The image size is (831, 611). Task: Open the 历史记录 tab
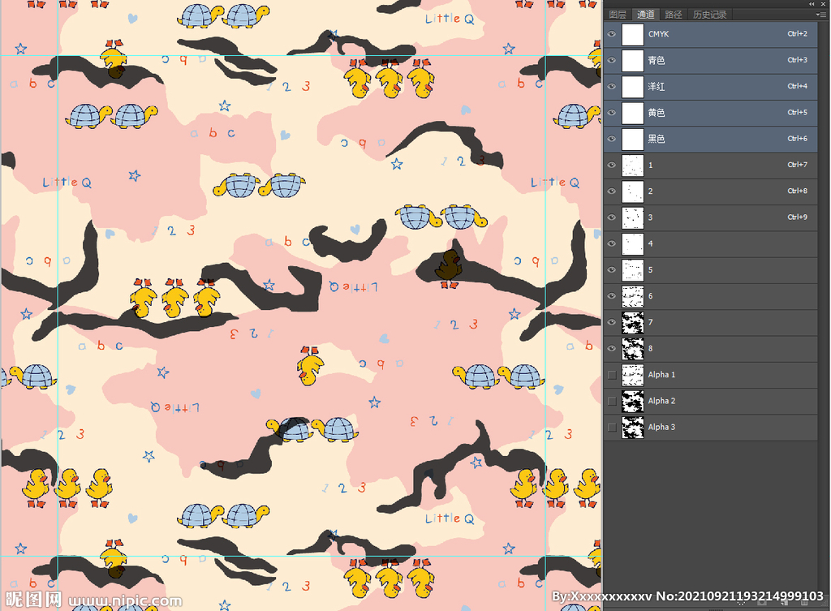710,15
